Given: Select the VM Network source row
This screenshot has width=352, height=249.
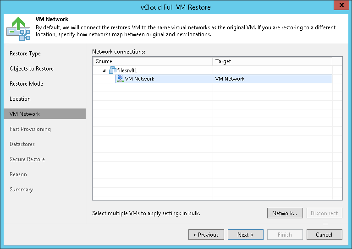Looking at the screenshot, I should pyautogui.click(x=139, y=79).
